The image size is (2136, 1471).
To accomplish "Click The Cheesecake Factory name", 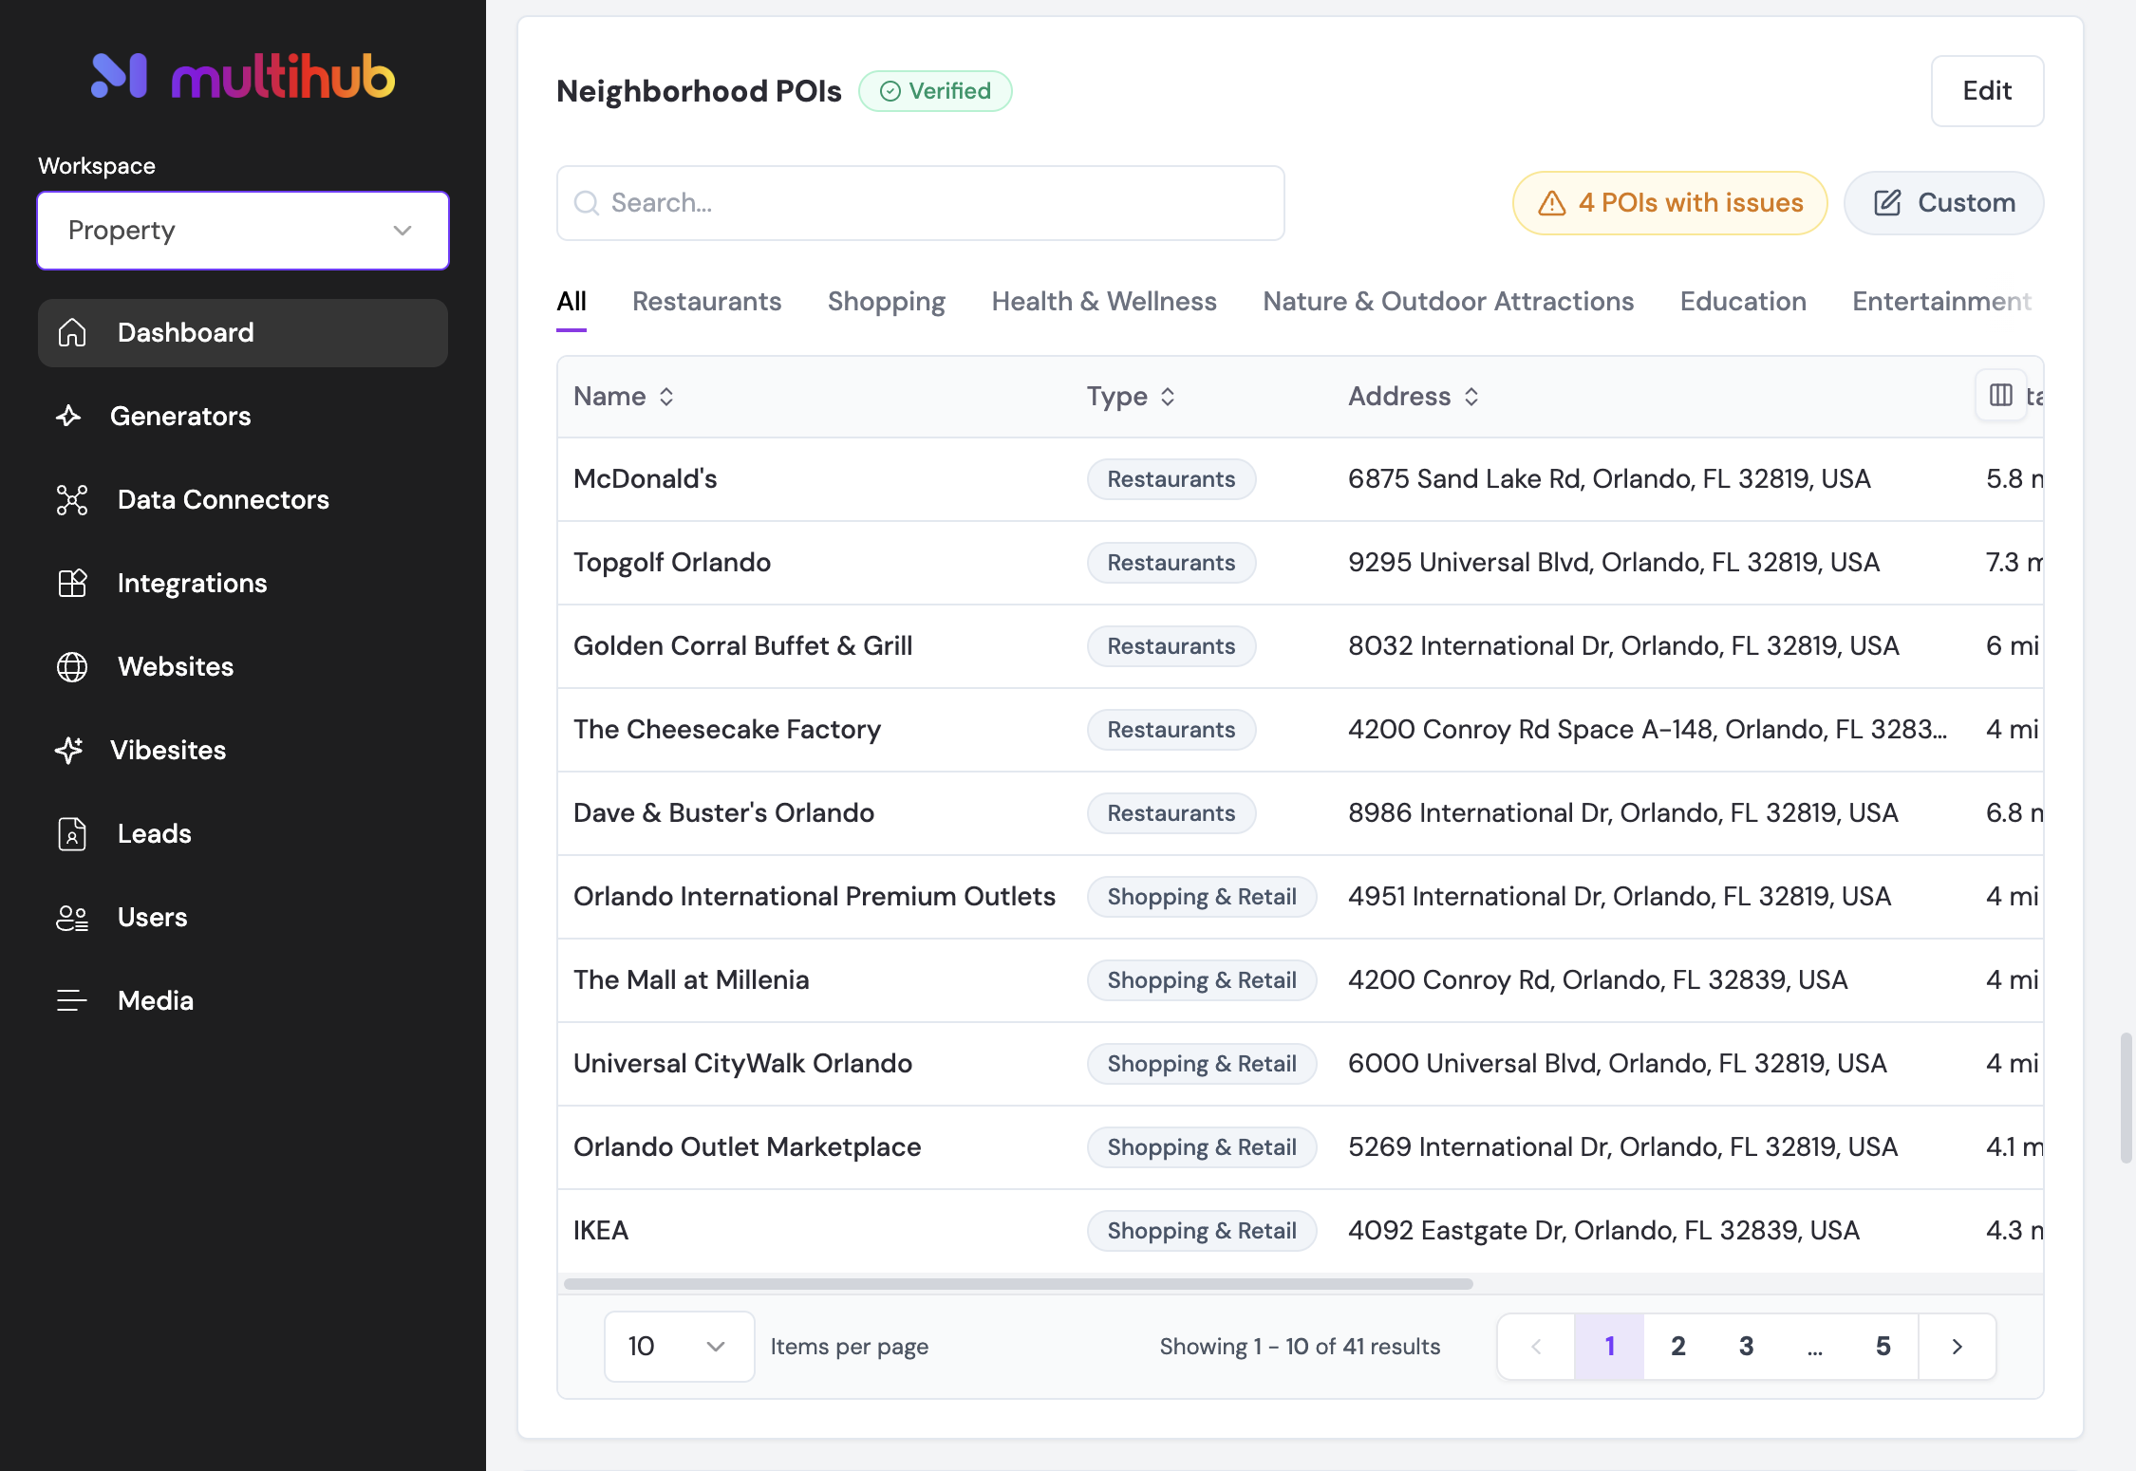I will click(727, 730).
